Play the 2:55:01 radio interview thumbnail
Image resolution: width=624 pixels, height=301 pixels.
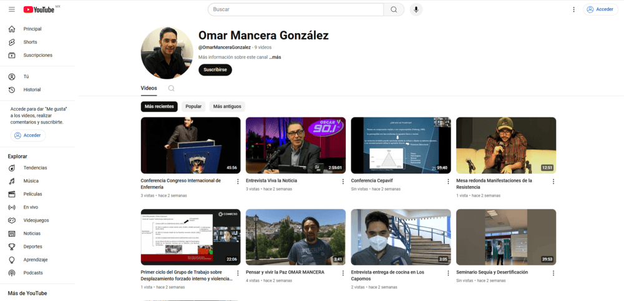(296, 146)
